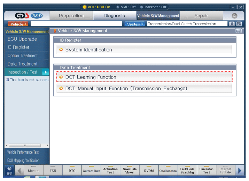Click the screen capture camera icon
Screen dimensions: 249x181
[232, 24]
